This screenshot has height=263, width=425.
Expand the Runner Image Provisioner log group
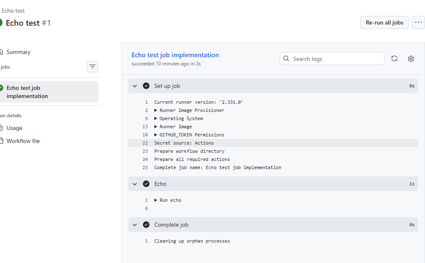pos(156,110)
